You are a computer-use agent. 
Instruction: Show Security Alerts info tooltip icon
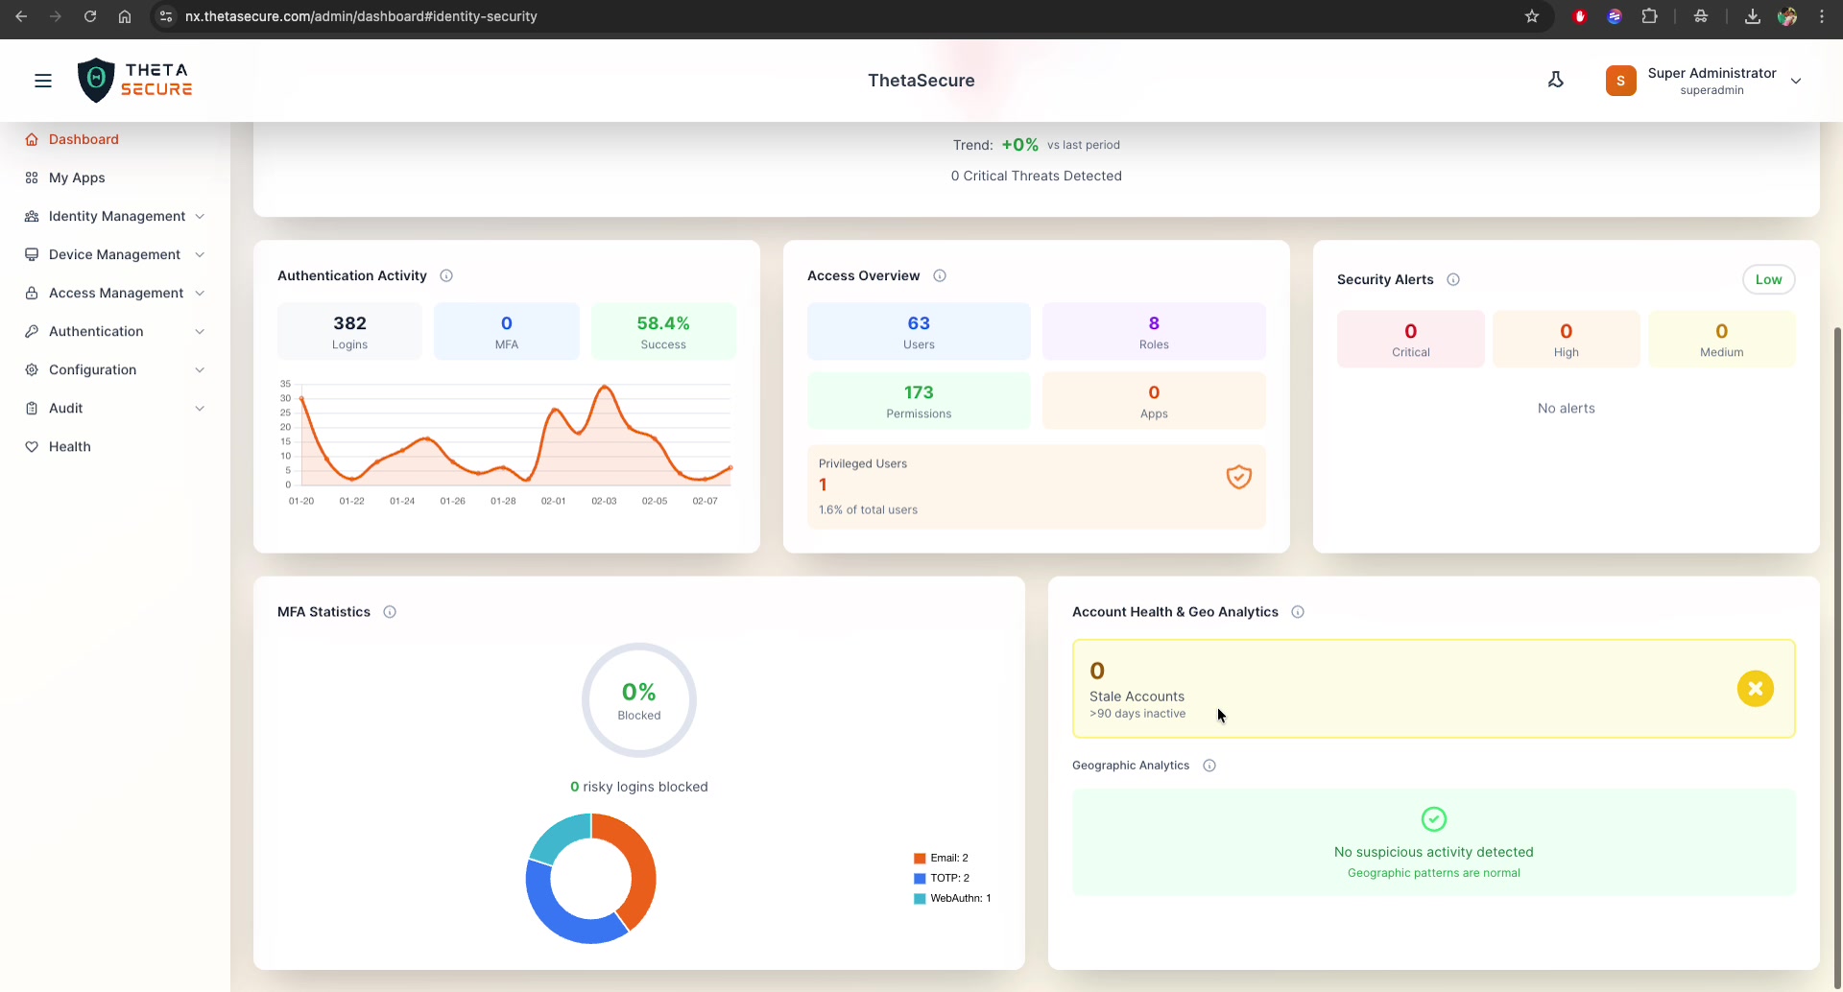pyautogui.click(x=1453, y=280)
